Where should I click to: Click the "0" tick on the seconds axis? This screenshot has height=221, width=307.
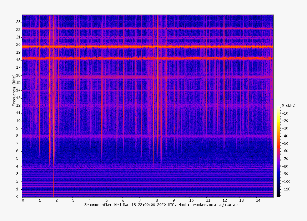pyautogui.click(x=23, y=200)
